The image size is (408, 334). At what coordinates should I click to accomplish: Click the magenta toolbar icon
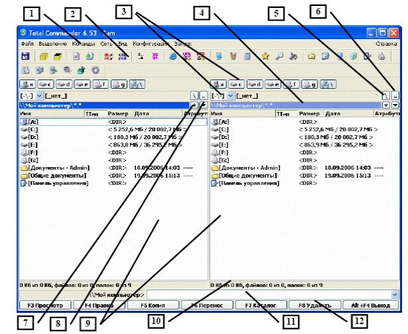(155, 56)
